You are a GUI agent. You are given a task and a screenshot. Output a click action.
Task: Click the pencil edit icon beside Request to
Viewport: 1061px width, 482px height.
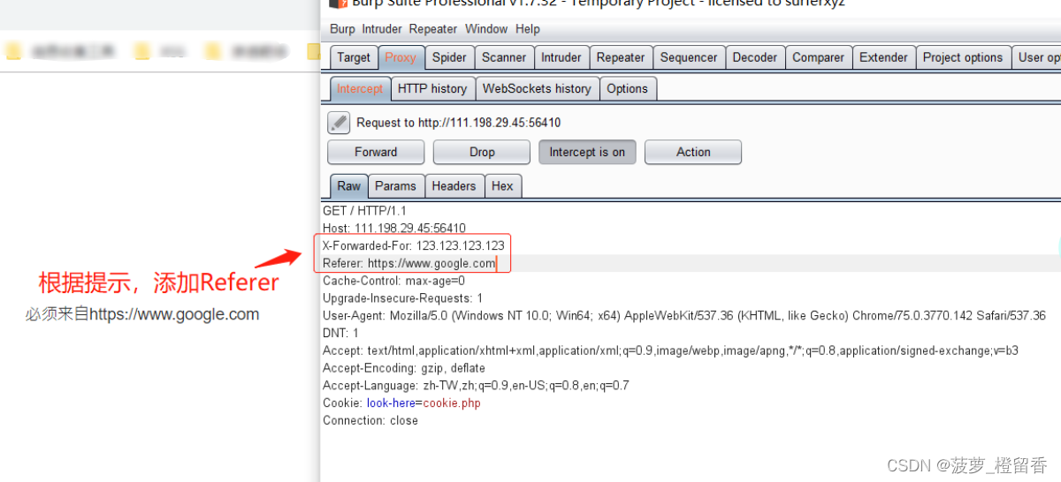coord(339,122)
